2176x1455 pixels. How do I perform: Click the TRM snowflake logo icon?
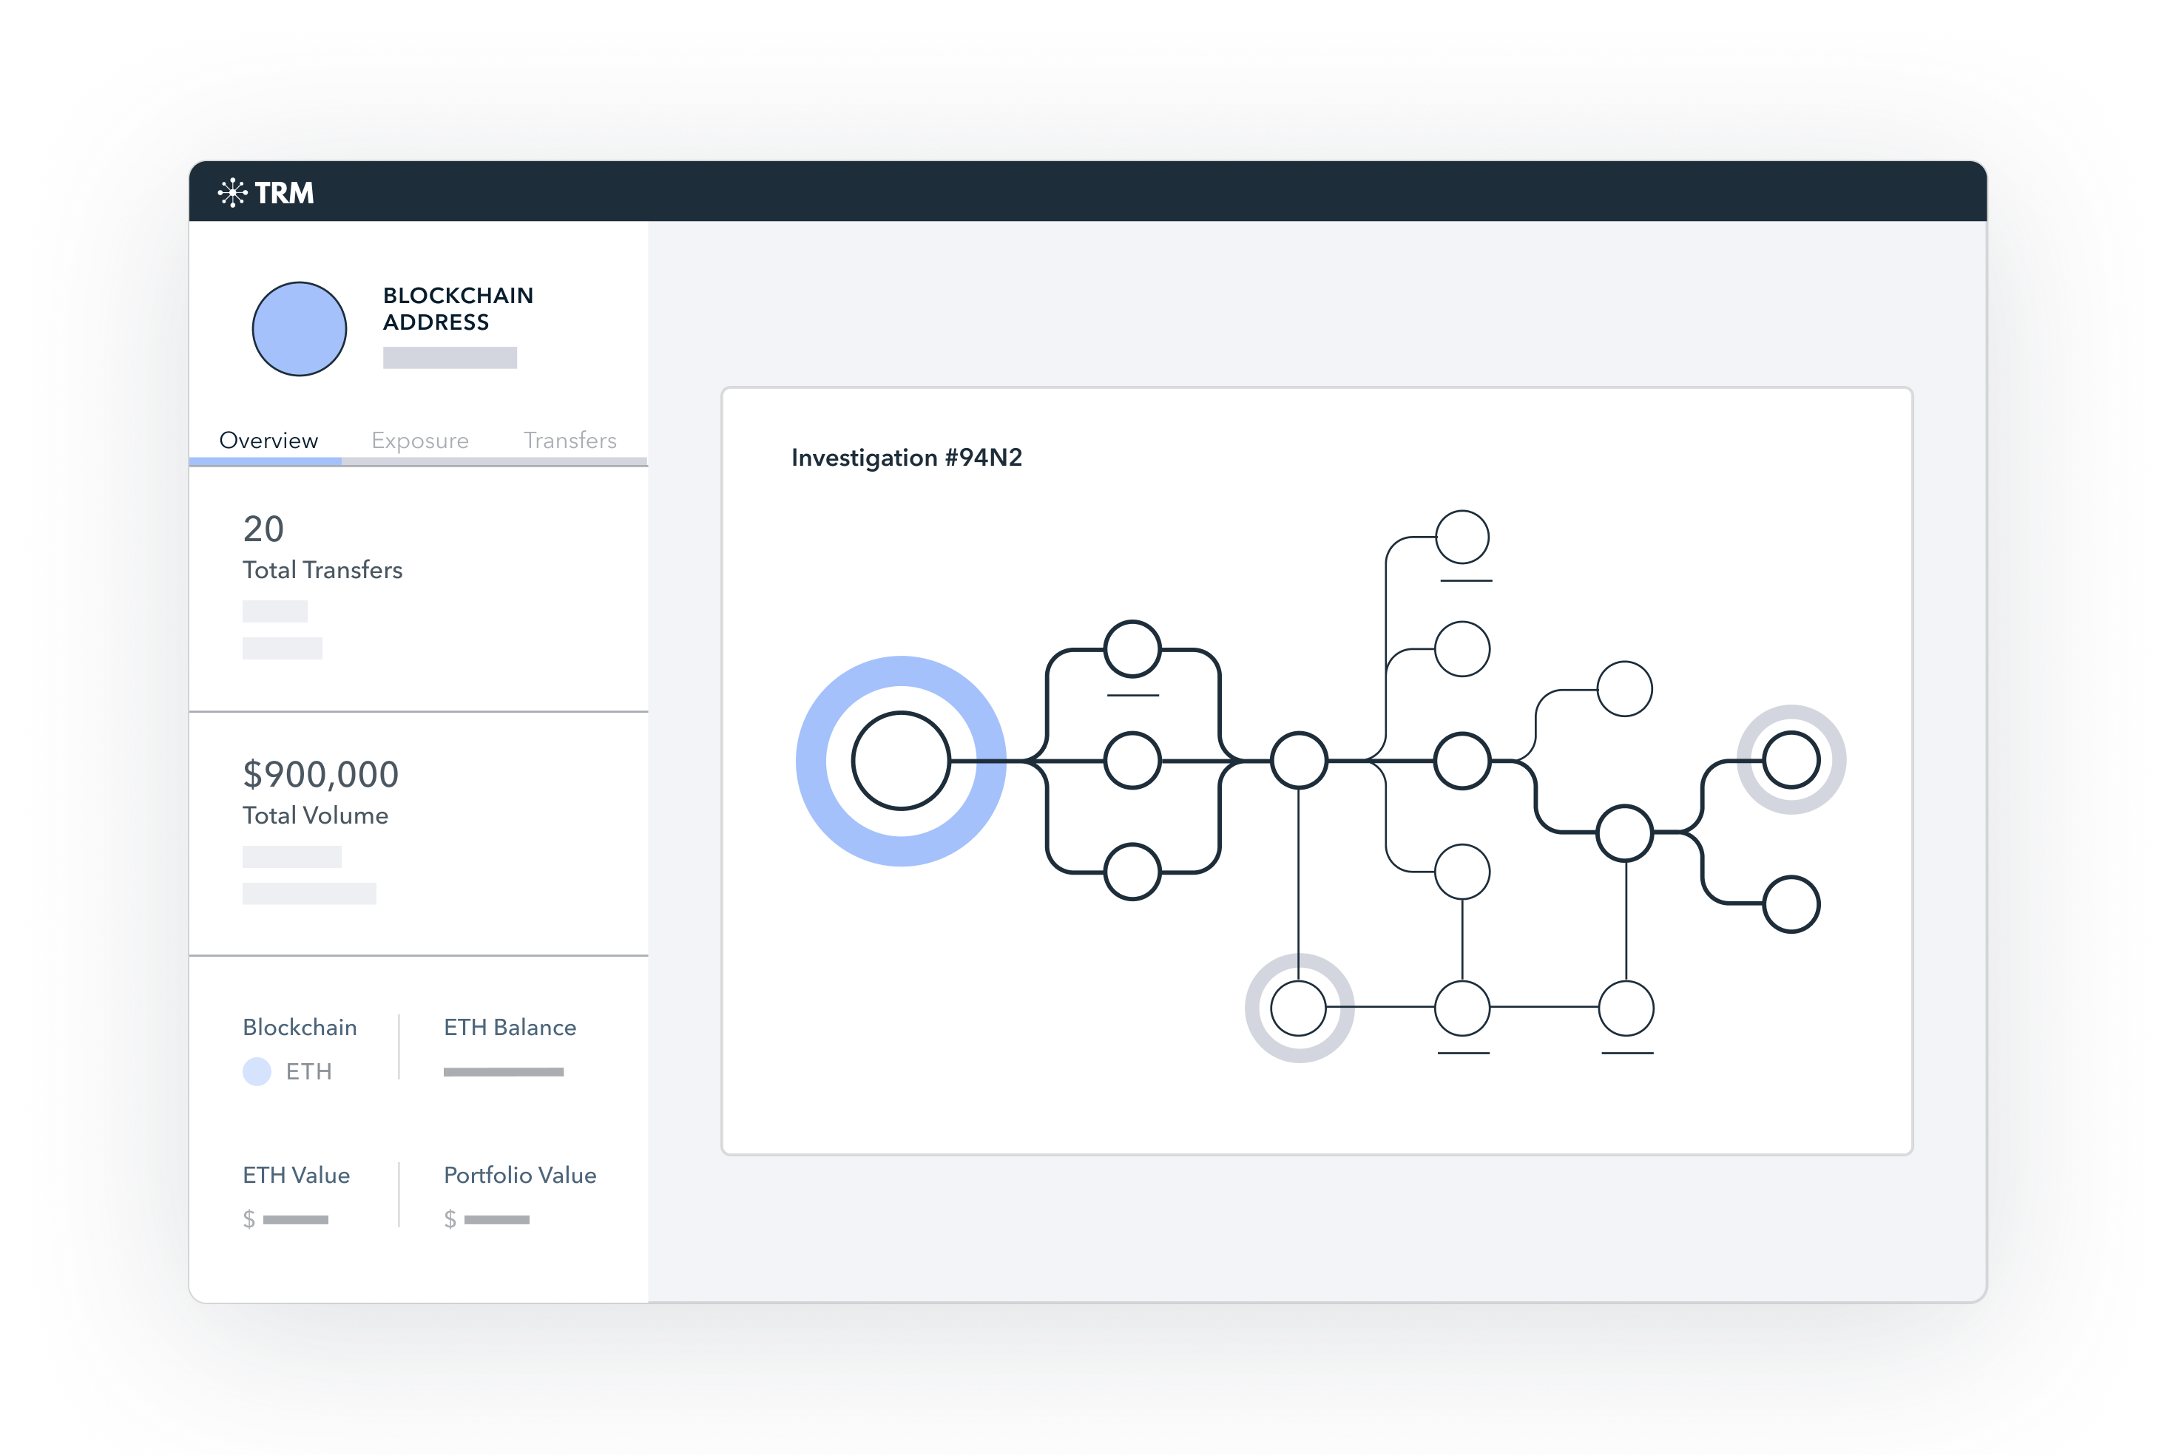coord(232,193)
